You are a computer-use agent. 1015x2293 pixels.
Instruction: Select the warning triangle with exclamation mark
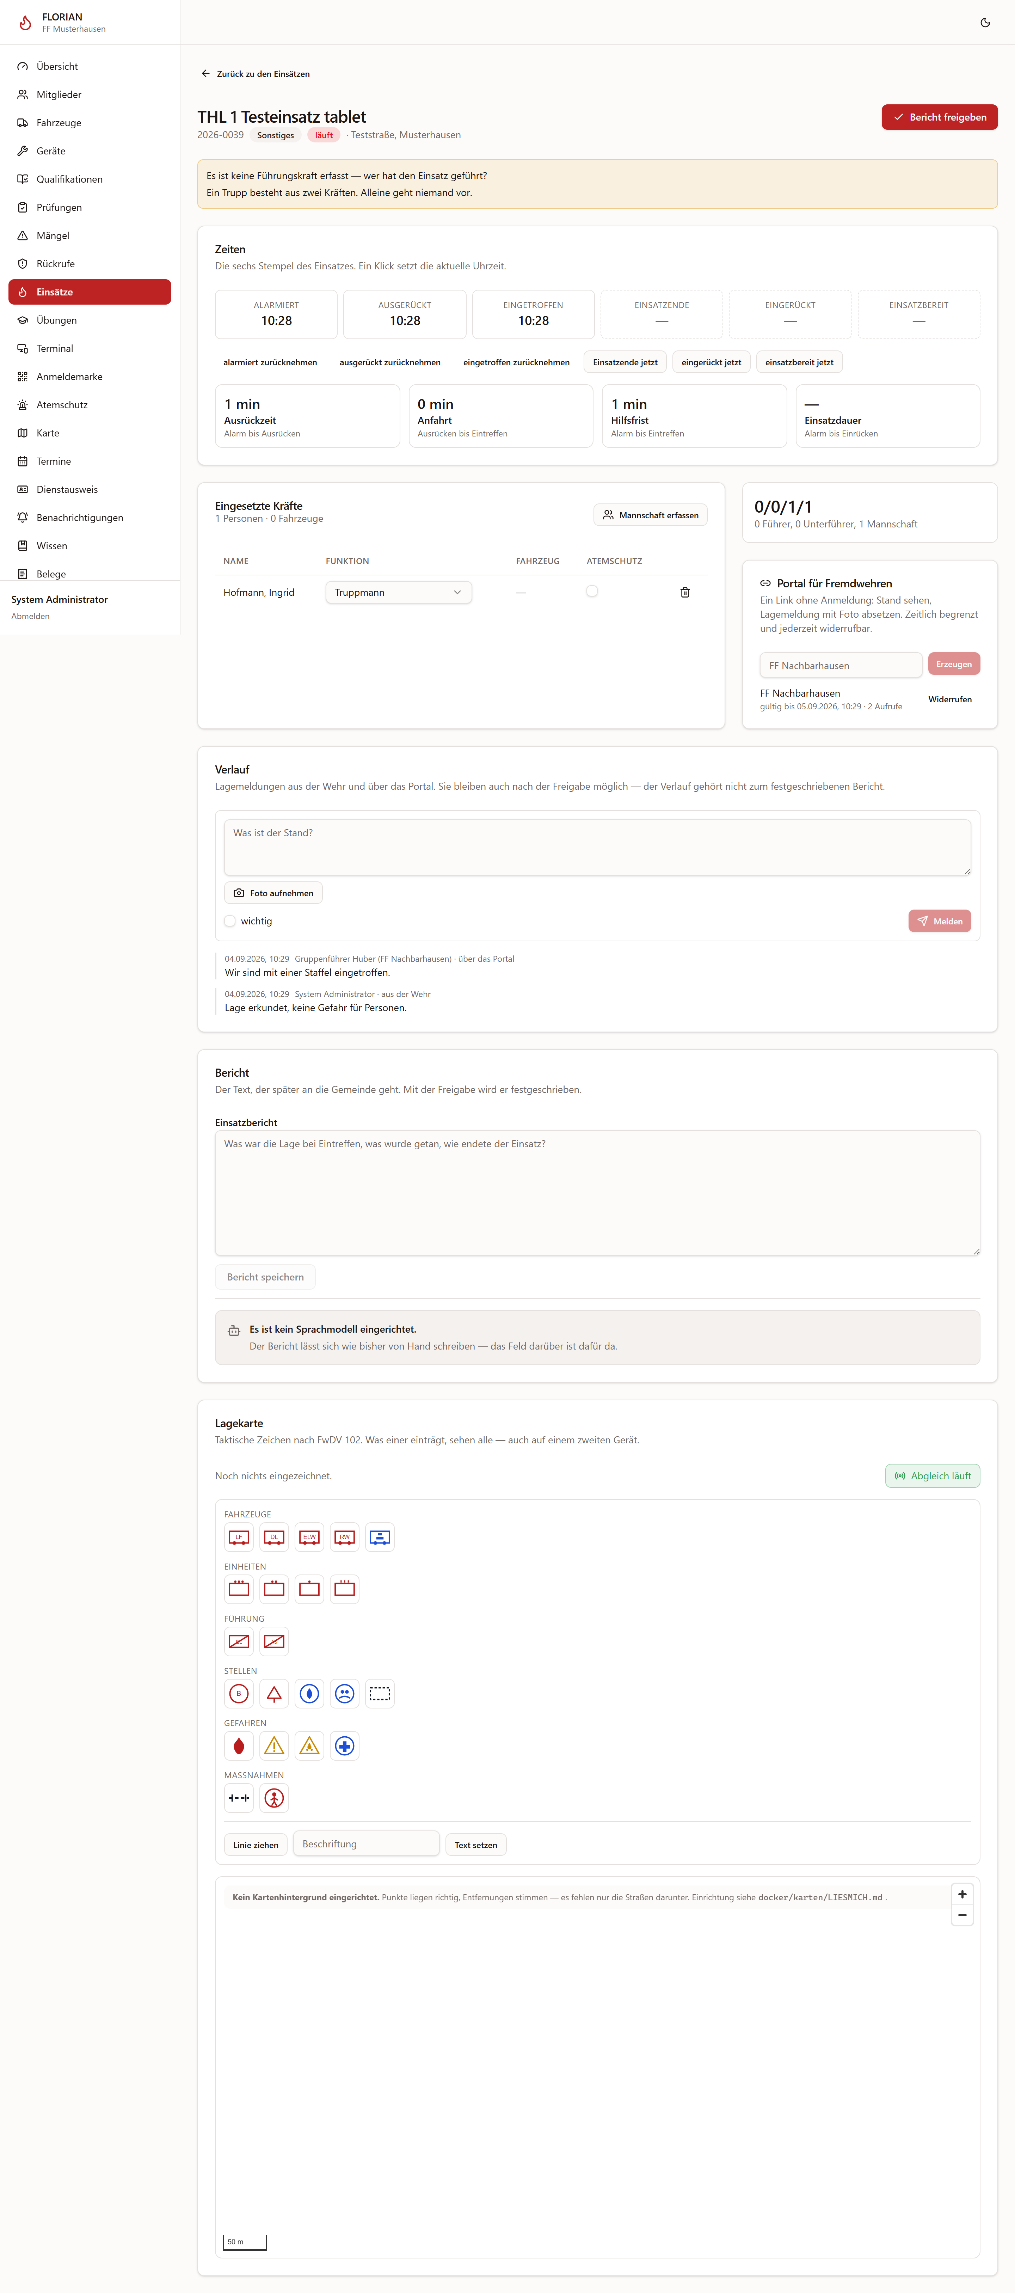click(274, 1745)
